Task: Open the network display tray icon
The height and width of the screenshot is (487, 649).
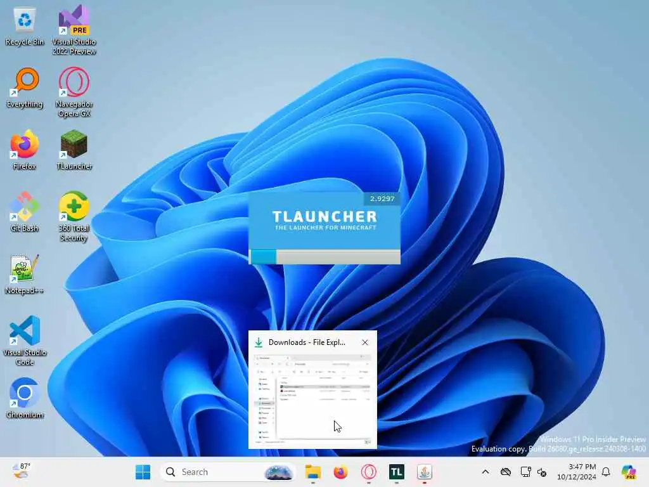Action: (x=525, y=472)
